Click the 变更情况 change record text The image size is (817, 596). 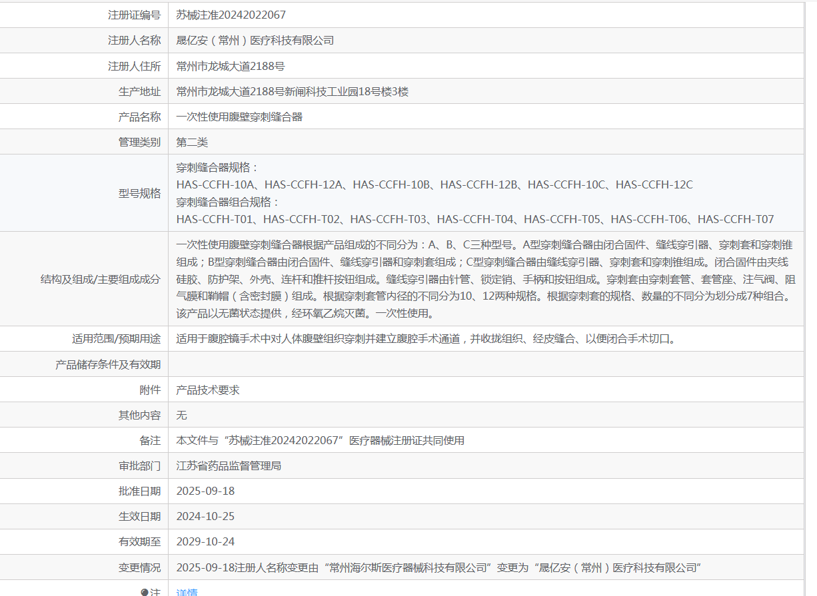436,567
